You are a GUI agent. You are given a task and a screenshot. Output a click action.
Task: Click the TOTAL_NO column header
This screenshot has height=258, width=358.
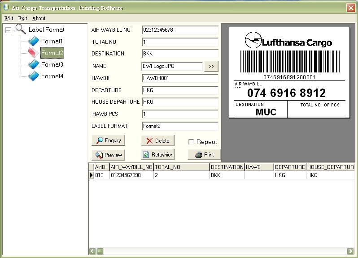pyautogui.click(x=182, y=167)
